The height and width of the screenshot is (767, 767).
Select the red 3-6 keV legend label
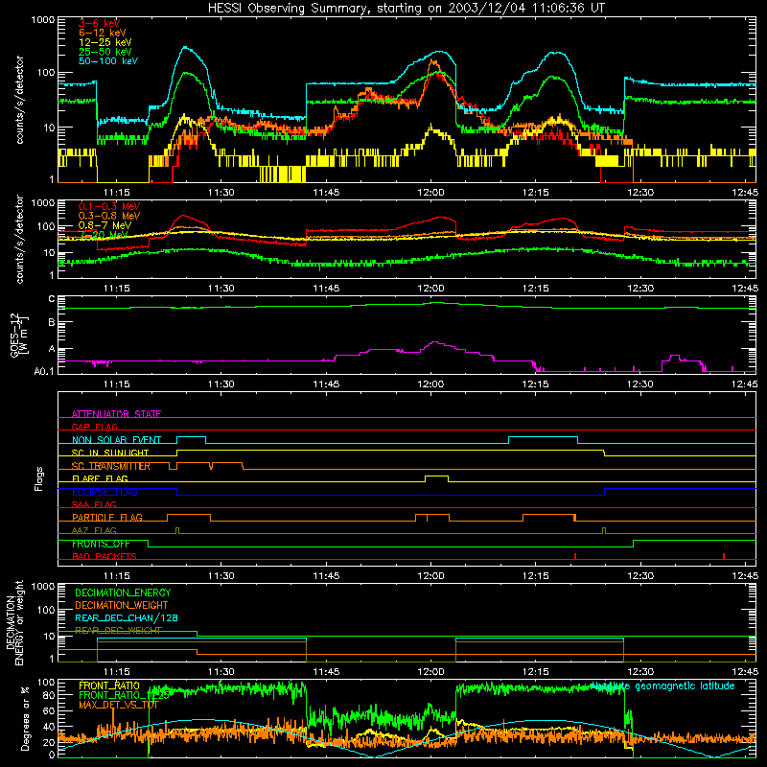tap(100, 23)
